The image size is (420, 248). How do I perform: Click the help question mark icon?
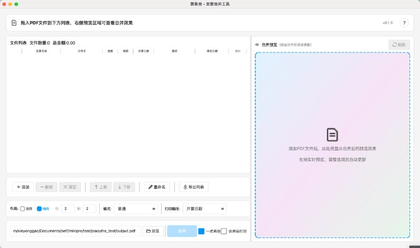[x=404, y=23]
